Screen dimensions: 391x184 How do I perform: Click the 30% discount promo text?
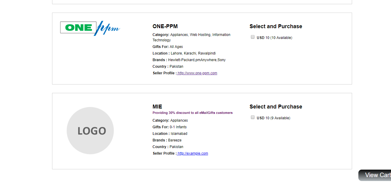tap(193, 113)
